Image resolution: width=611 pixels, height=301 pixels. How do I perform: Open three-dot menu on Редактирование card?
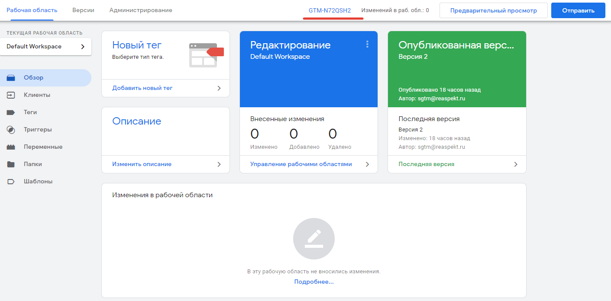click(367, 44)
